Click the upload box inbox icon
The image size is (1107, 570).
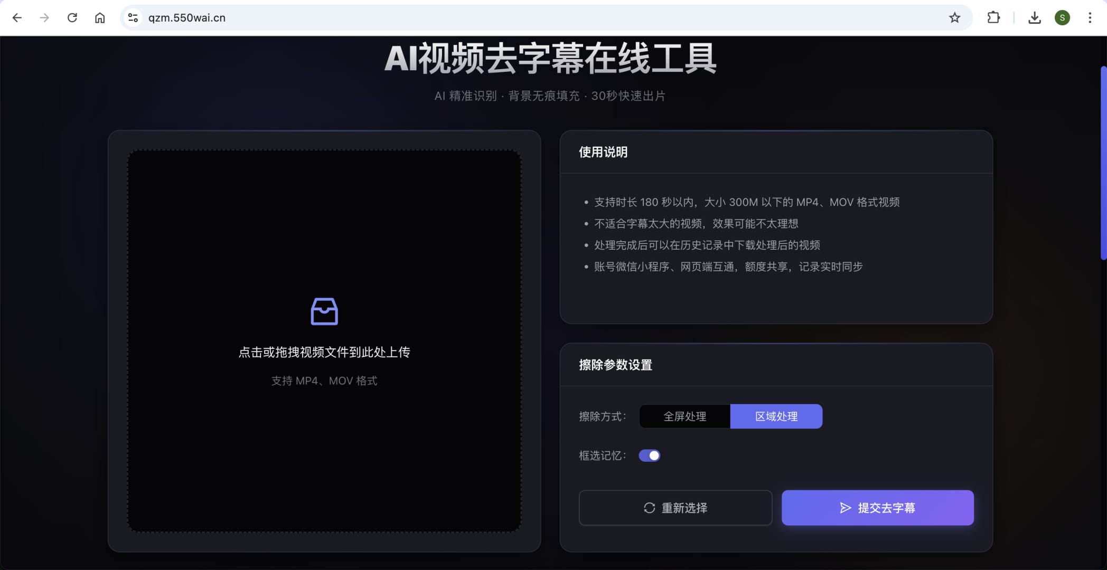click(x=324, y=311)
